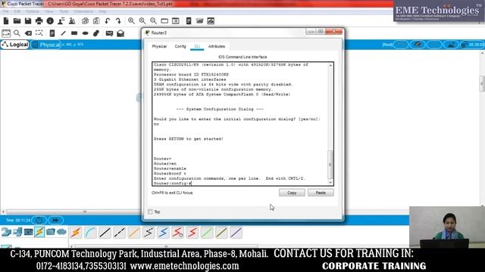Pick the blue coaxial cable
This screenshot has width=485, height=272.
click(x=163, y=233)
